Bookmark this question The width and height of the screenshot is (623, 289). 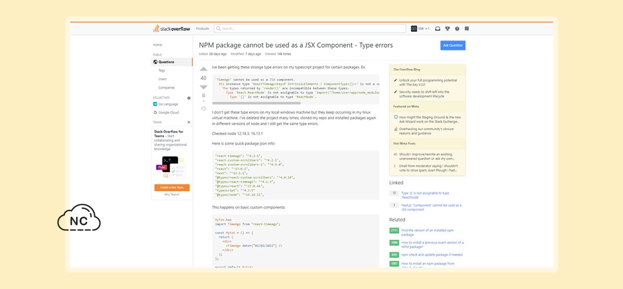[203, 95]
